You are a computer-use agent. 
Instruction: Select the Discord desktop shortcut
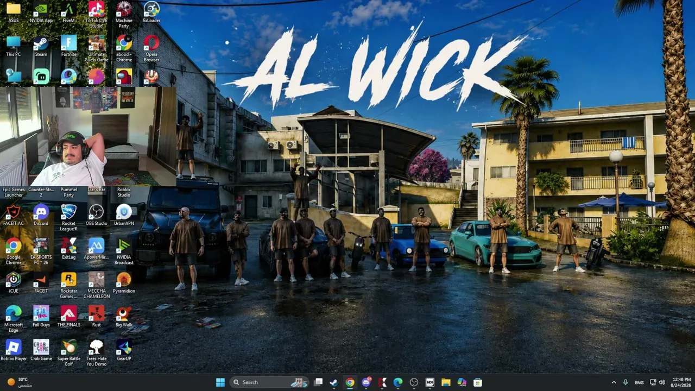(41, 215)
